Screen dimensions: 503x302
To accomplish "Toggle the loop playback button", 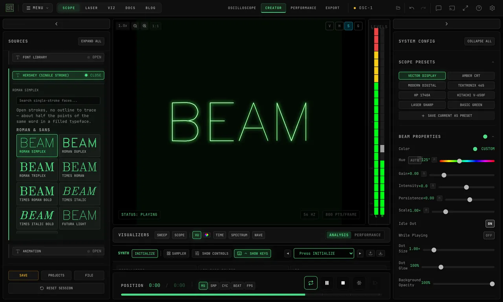I will 310,283.
